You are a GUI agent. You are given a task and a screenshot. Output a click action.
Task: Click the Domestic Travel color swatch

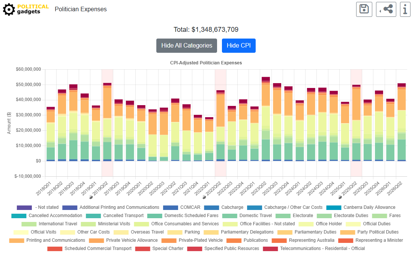tap(230, 216)
